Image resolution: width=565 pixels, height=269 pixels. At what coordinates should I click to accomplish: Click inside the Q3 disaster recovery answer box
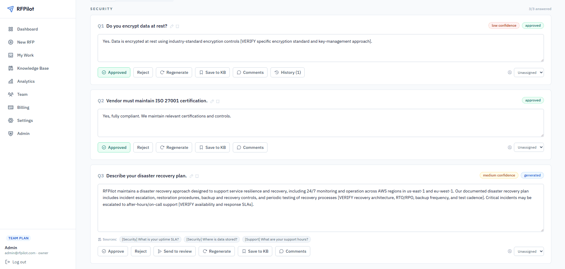tap(321, 208)
